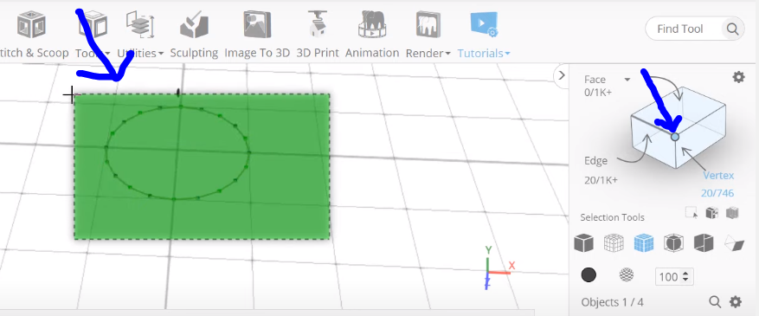Open the Objects panel gear settings
Screen dimensions: 759x316
(x=736, y=302)
